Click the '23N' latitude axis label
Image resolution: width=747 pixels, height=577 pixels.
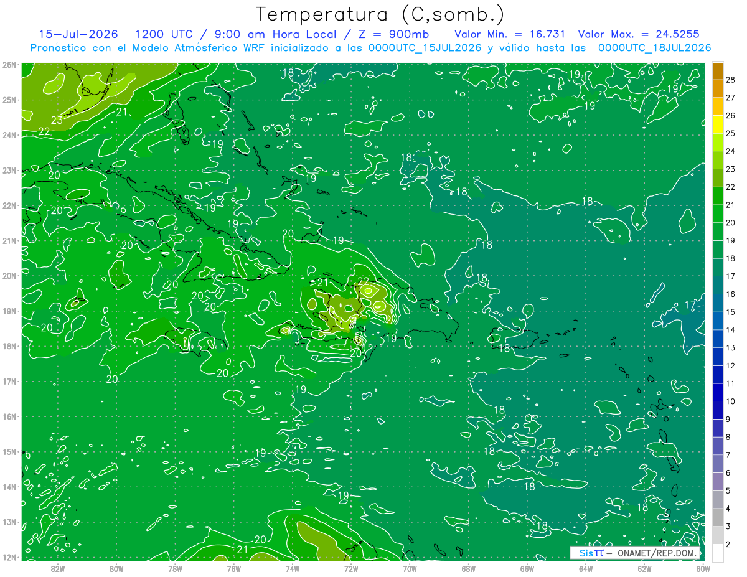9,170
